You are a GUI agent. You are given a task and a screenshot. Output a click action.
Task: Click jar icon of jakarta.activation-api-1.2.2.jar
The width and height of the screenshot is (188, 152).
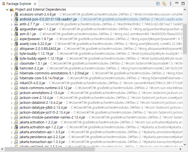point(16,127)
